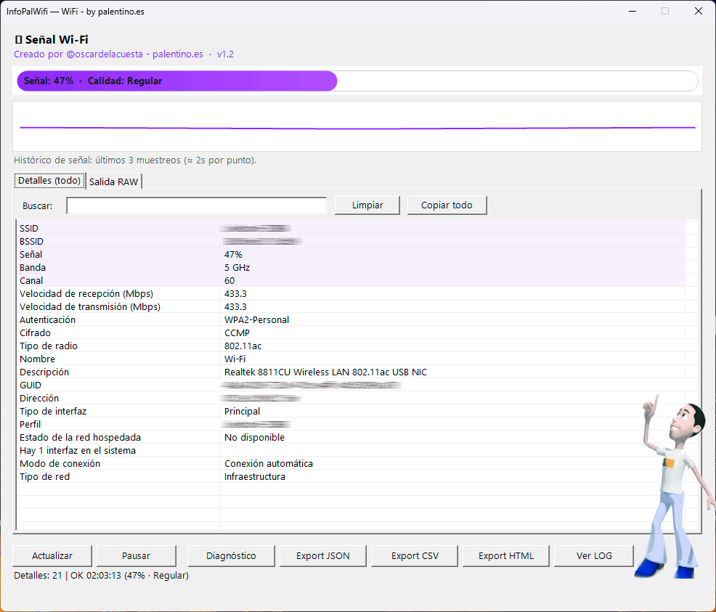Click the icon before the Señal Wi-Fi heading
This screenshot has height=612, width=716.
point(18,40)
